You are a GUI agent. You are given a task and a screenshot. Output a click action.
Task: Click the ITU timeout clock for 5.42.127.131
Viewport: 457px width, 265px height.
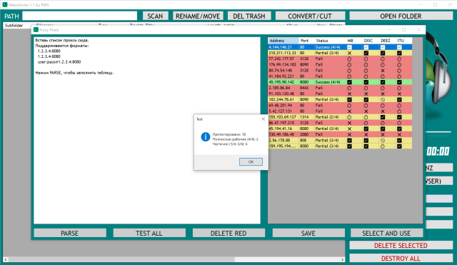click(399, 111)
